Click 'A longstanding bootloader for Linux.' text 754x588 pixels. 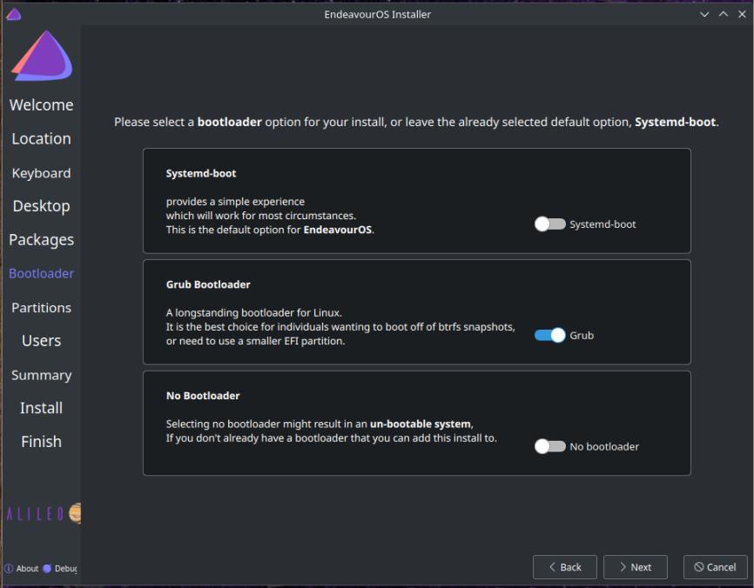tap(254, 313)
